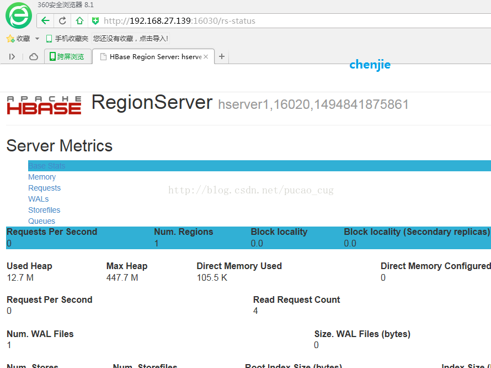Select the HBase Region Server tab
Screen dimensions: 491x368
tap(153, 56)
